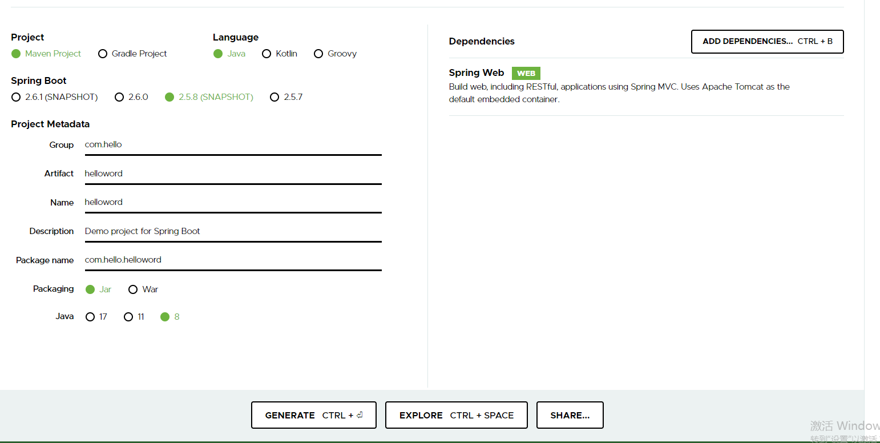Click the Generate button
This screenshot has width=880, height=443.
314,415
